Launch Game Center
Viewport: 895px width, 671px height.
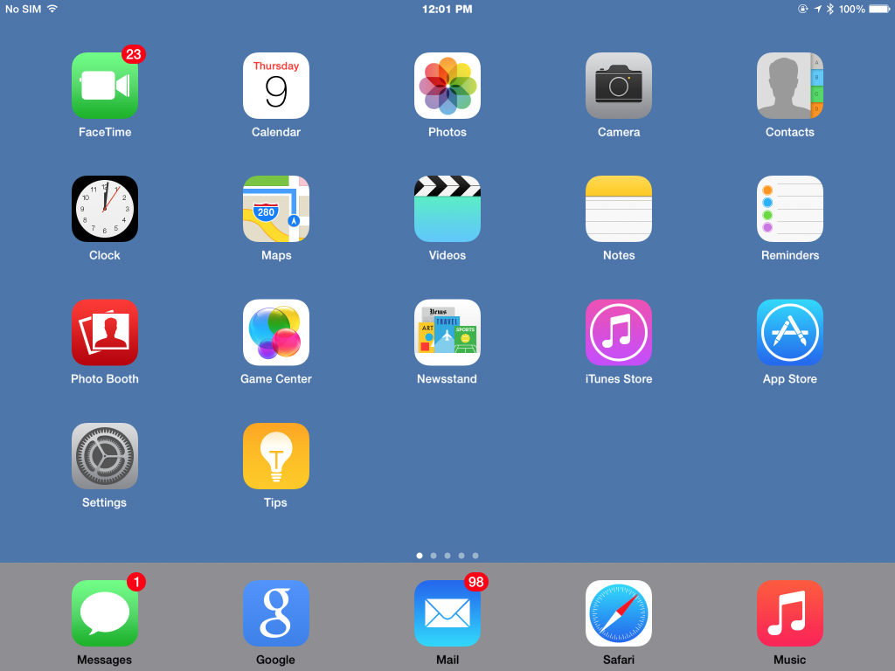pos(275,332)
